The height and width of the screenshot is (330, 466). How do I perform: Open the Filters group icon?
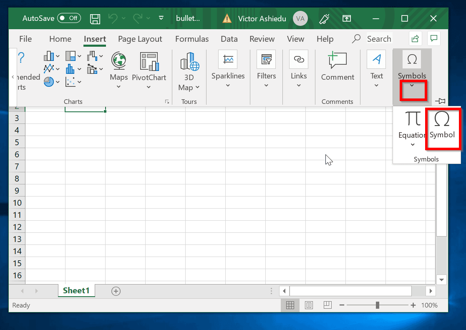[266, 60]
